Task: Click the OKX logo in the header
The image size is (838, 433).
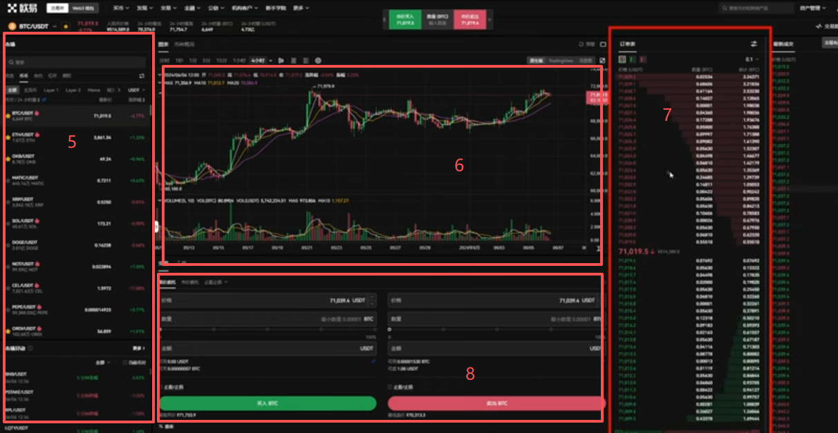Action: point(22,8)
